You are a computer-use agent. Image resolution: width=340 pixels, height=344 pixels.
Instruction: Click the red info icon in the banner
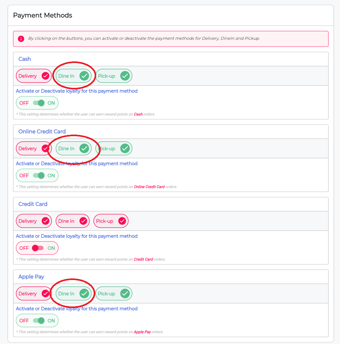click(x=21, y=39)
